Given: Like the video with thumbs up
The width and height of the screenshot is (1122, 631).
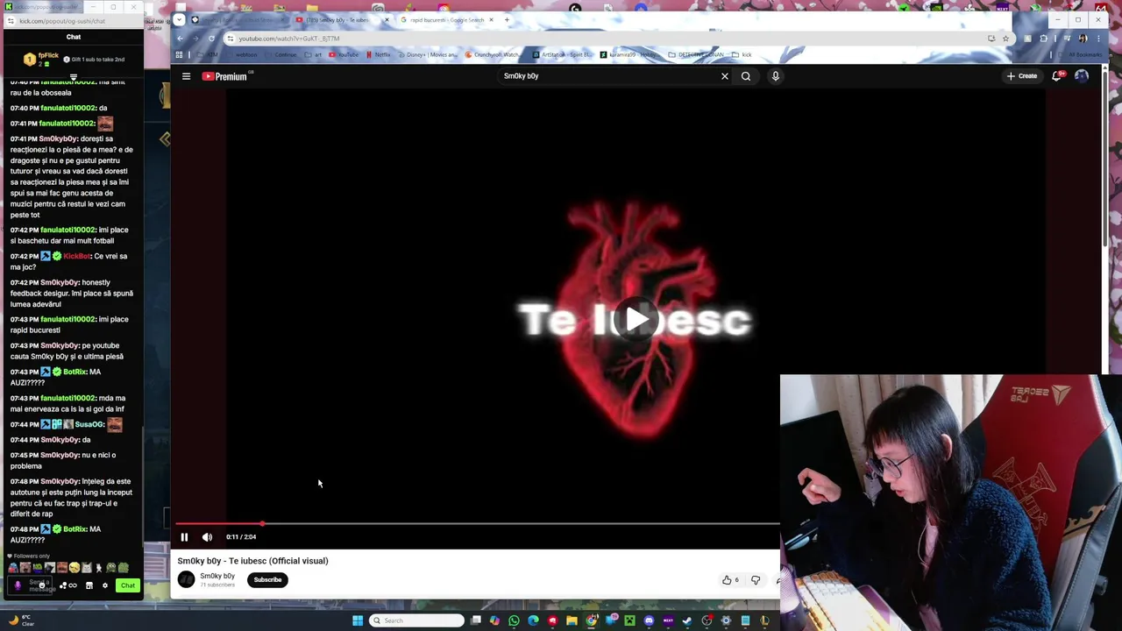Looking at the screenshot, I should coord(730,580).
